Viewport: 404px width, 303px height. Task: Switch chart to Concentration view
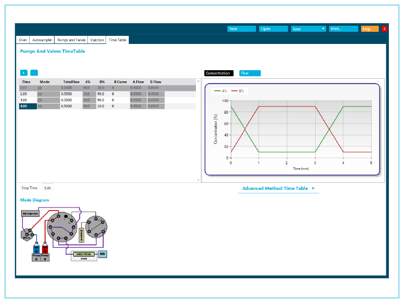pos(219,73)
